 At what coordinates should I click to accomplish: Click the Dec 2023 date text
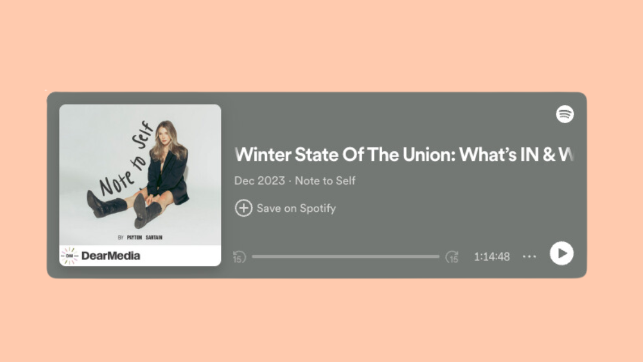coord(260,181)
